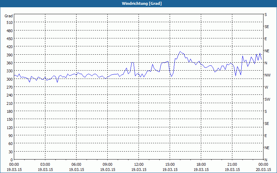
Task: Click the 03:00 time axis label
Action: (45, 165)
